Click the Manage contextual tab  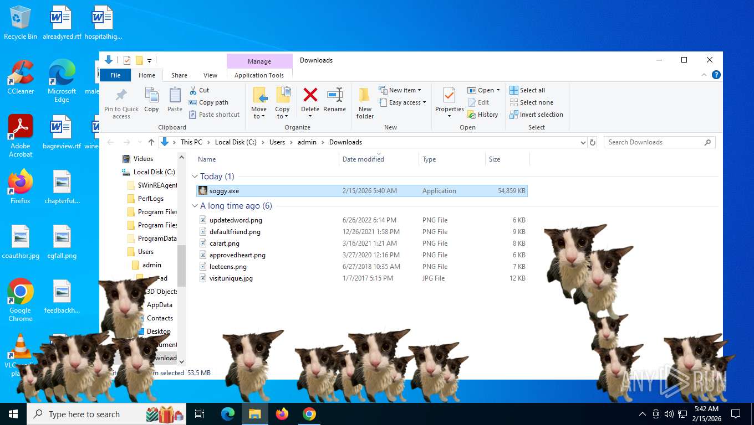[259, 61]
